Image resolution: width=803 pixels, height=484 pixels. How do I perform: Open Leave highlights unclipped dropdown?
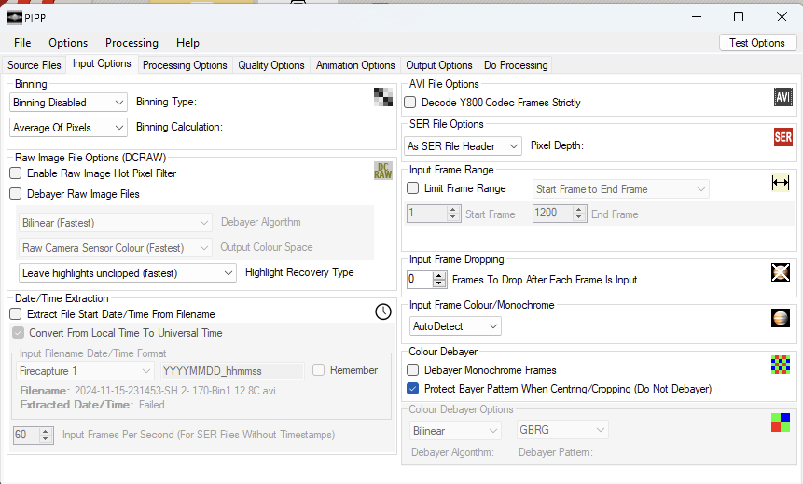click(x=127, y=273)
